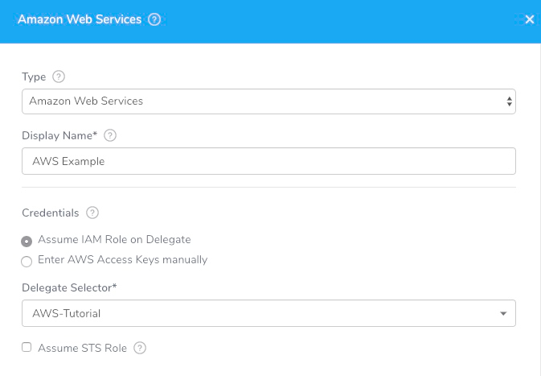The width and height of the screenshot is (541, 376).
Task: Click the Amazon Web Services dialog title text
Action: [x=80, y=19]
